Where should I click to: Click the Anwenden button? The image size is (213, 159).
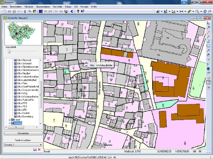point(23,133)
